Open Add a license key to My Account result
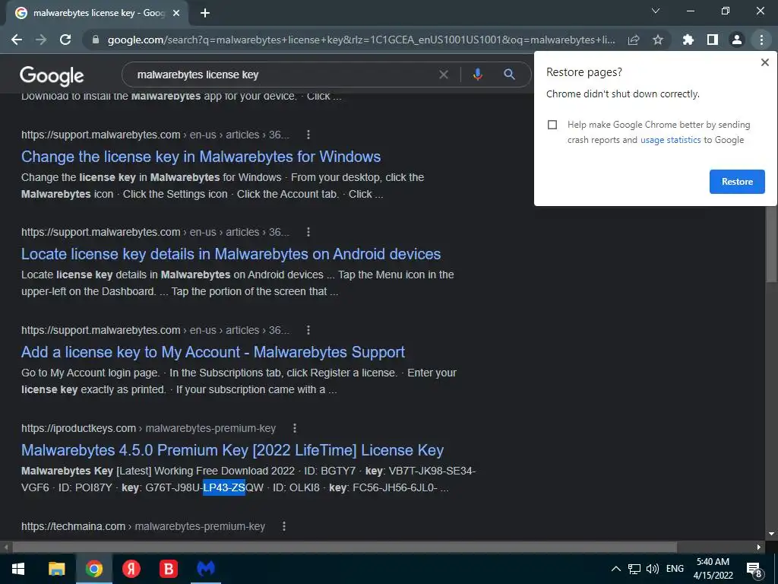Screen dimensions: 778x584 click(x=213, y=352)
